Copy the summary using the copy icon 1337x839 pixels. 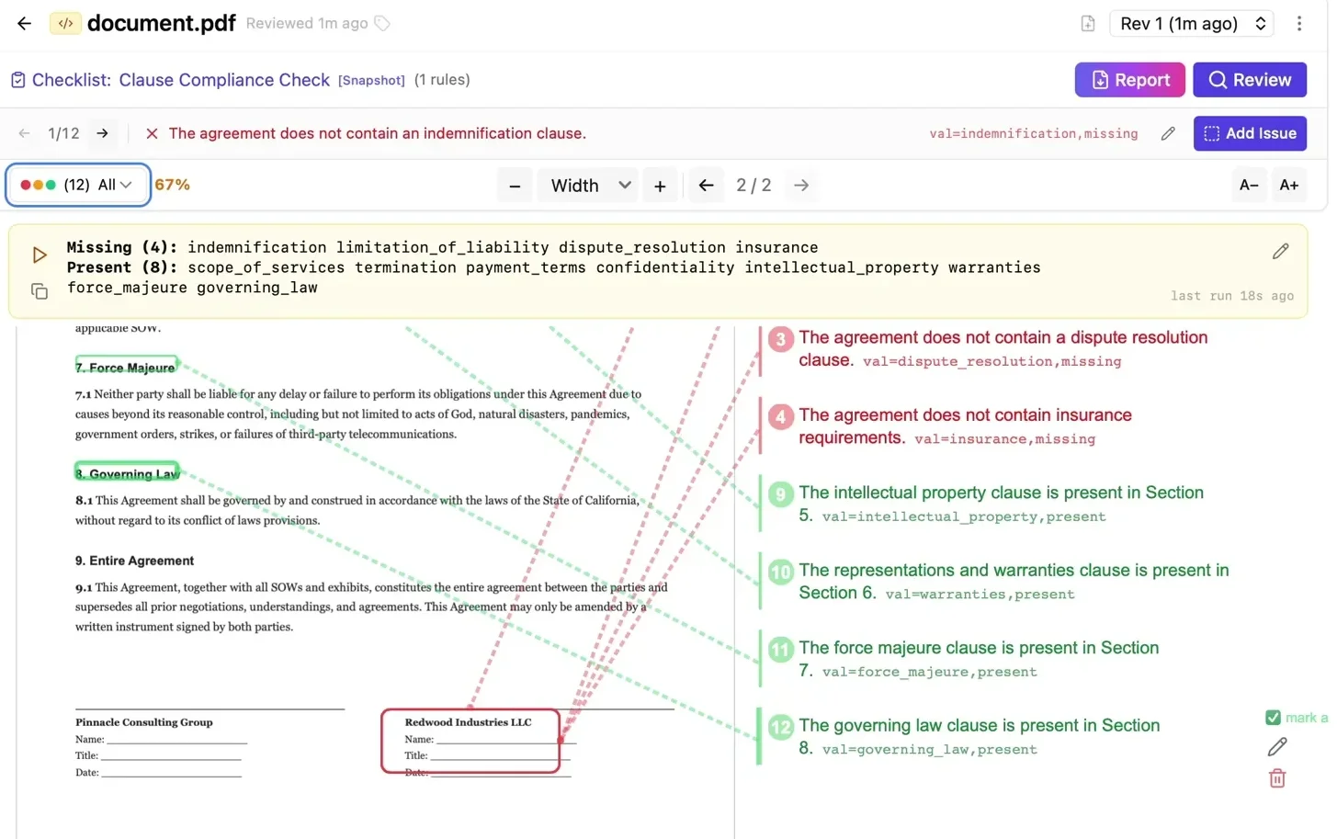[x=40, y=291]
